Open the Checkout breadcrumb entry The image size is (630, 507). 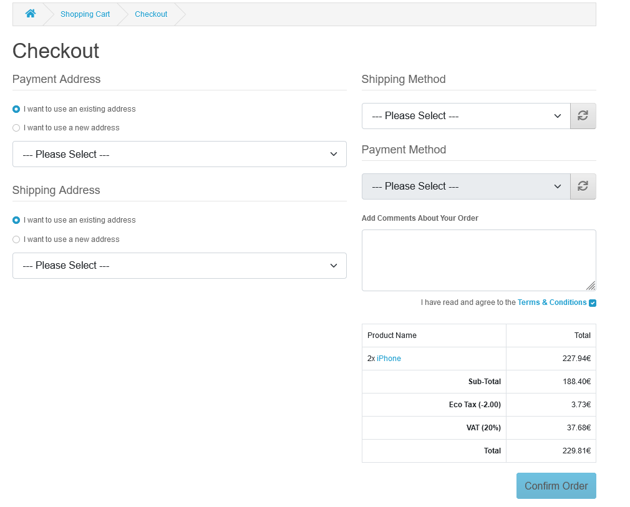click(151, 14)
